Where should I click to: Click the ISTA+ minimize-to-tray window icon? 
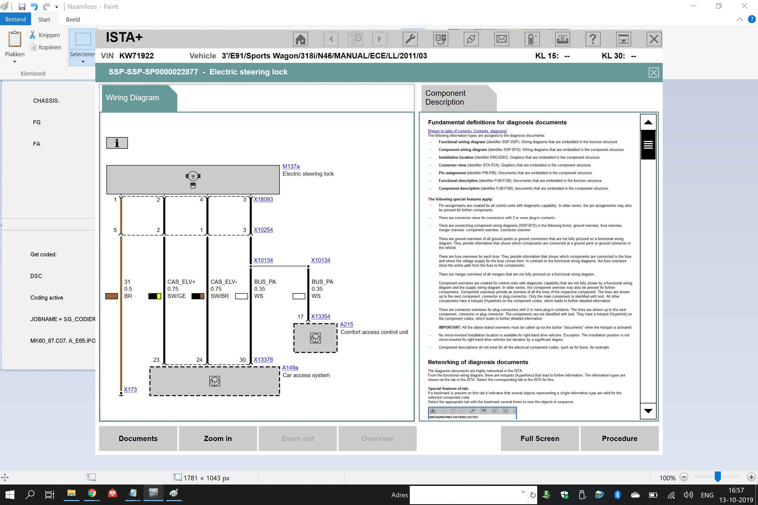(623, 39)
